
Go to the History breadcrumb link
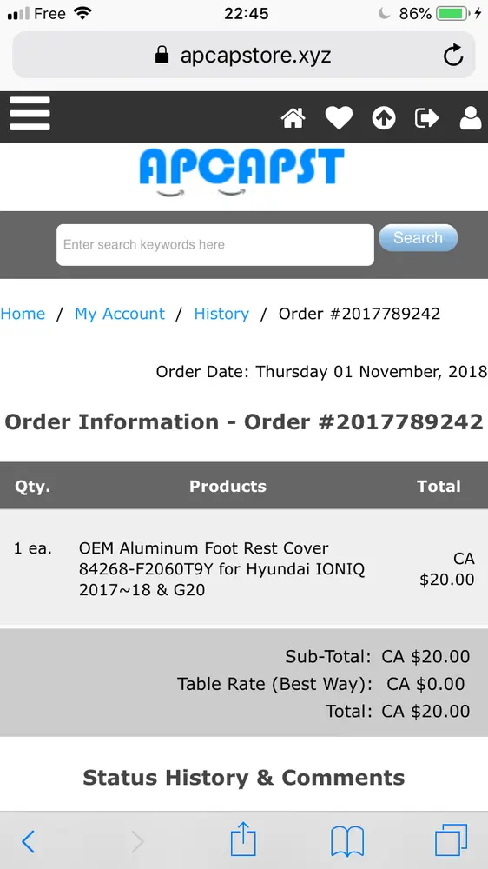click(221, 314)
